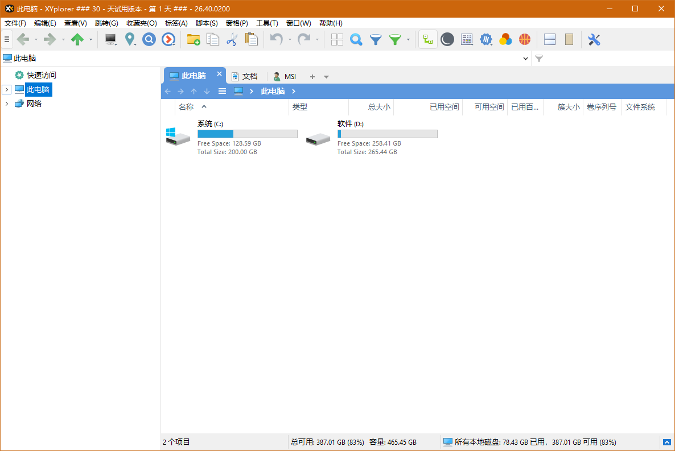675x451 pixels.
Task: Undo the last action
Action: [x=277, y=40]
